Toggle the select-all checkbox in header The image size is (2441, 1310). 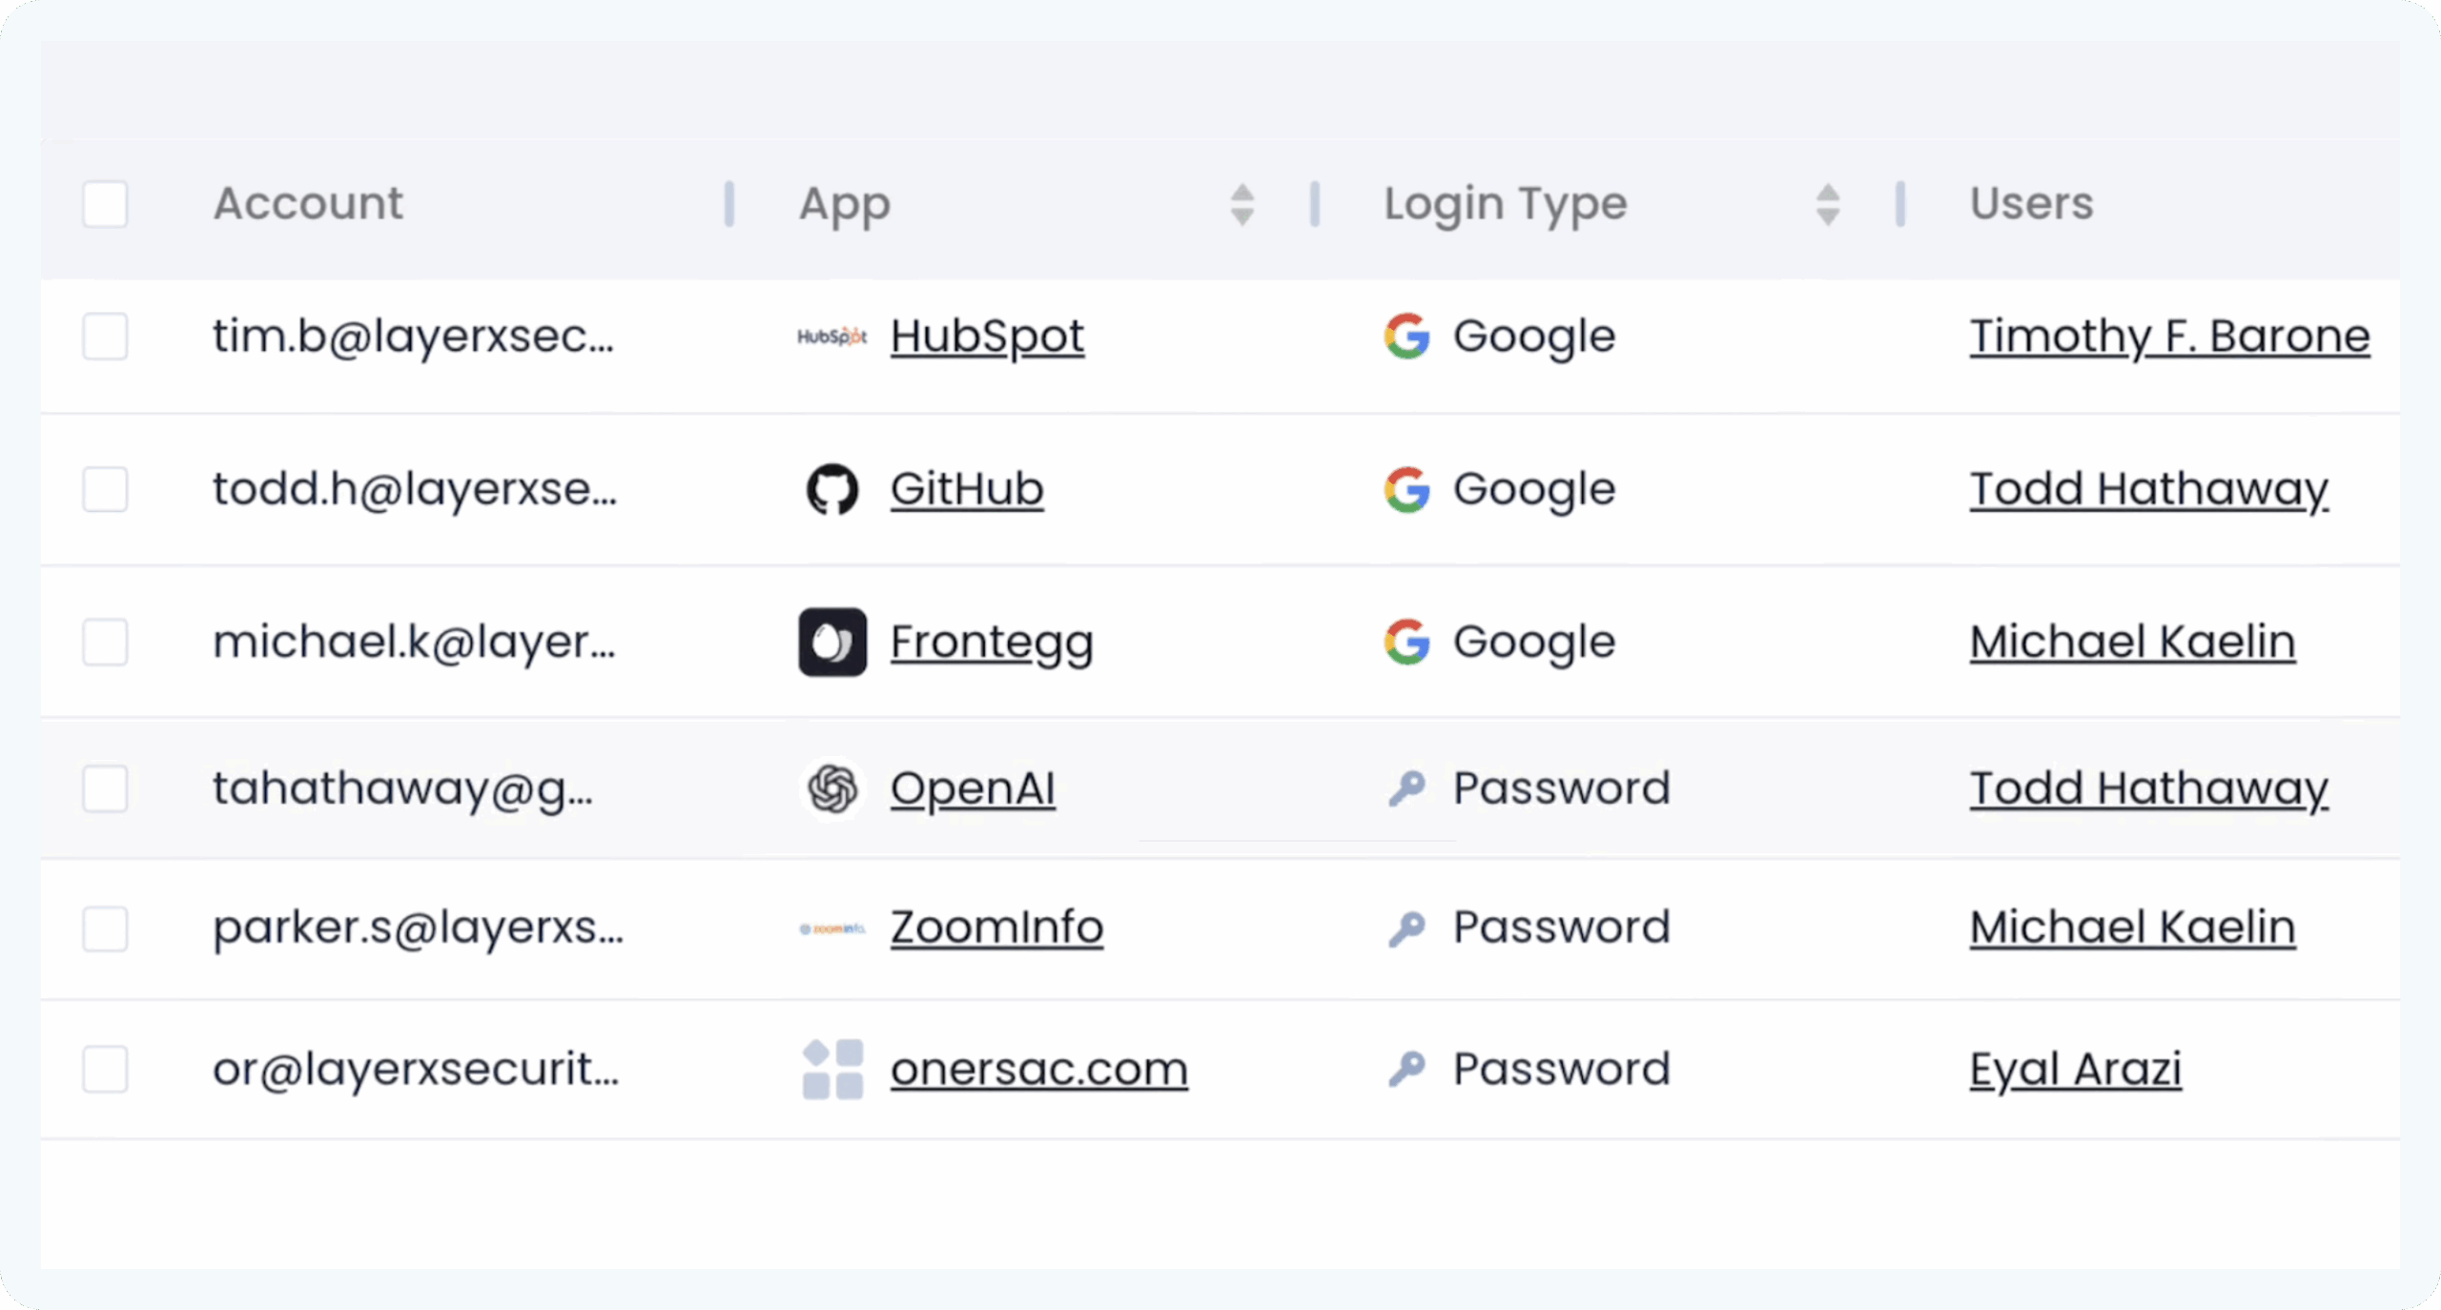tap(105, 204)
